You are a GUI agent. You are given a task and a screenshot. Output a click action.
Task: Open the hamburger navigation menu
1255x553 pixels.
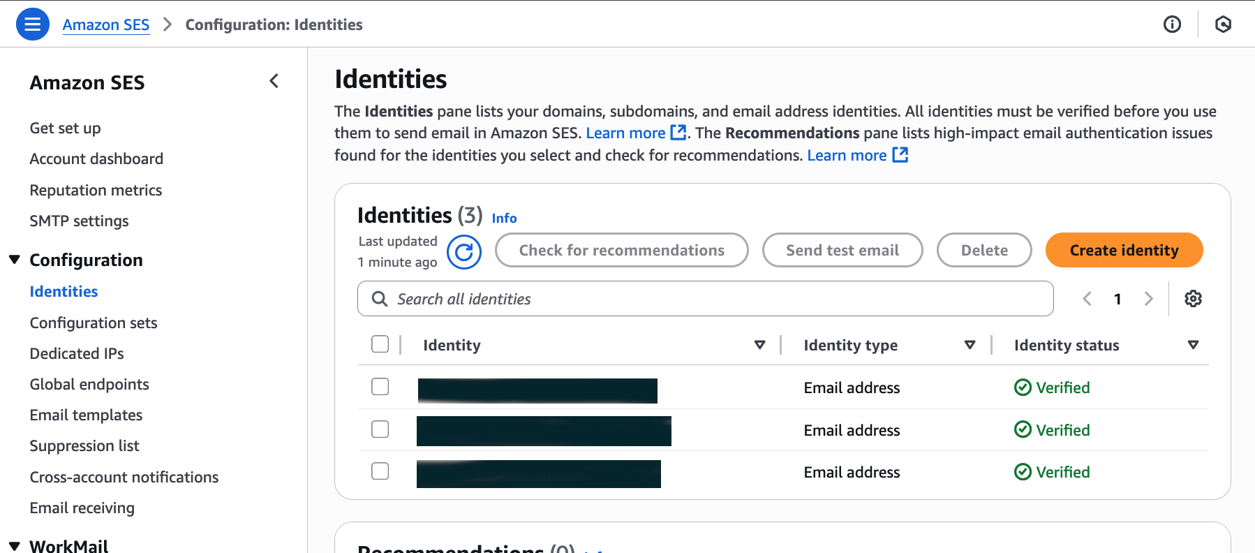pos(32,24)
